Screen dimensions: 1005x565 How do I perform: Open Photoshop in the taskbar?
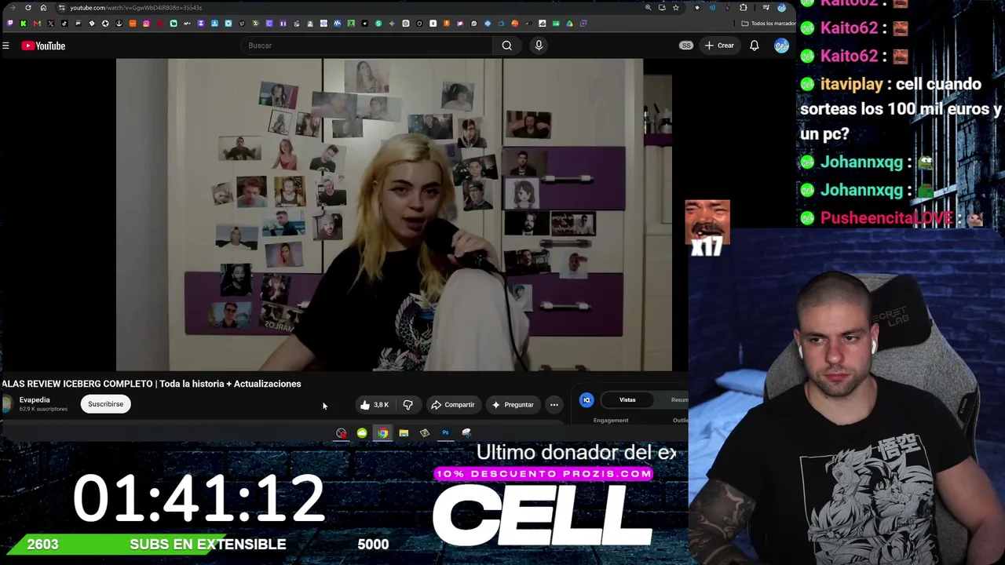[x=445, y=432]
